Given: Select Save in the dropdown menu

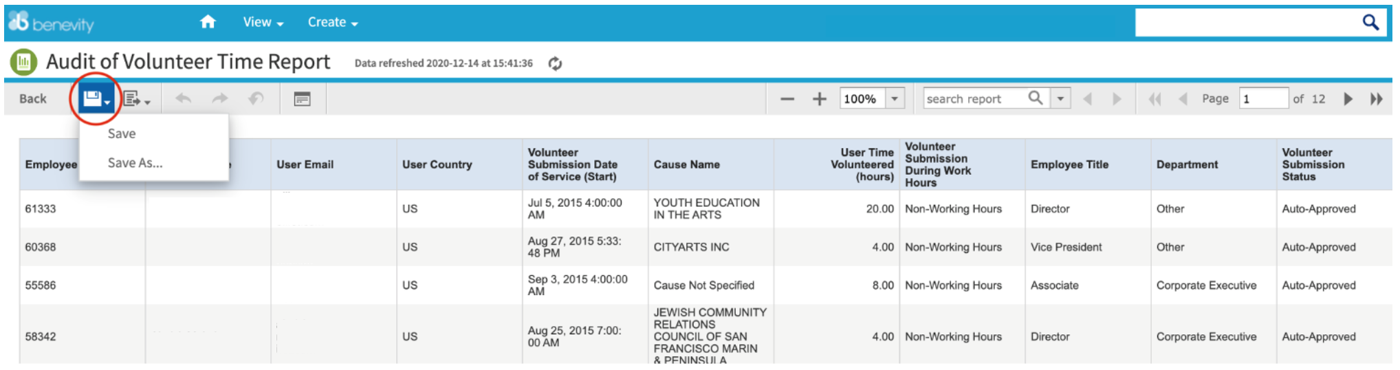Looking at the screenshot, I should pyautogui.click(x=122, y=133).
